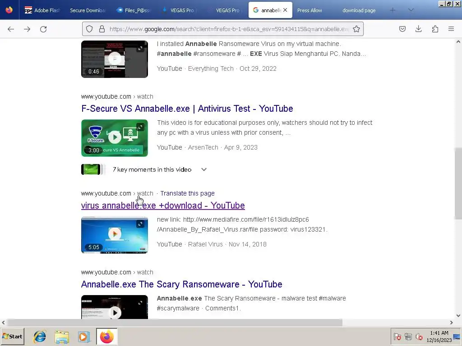Click the key moments preview thumbnail
462x346 pixels.
coord(91,169)
